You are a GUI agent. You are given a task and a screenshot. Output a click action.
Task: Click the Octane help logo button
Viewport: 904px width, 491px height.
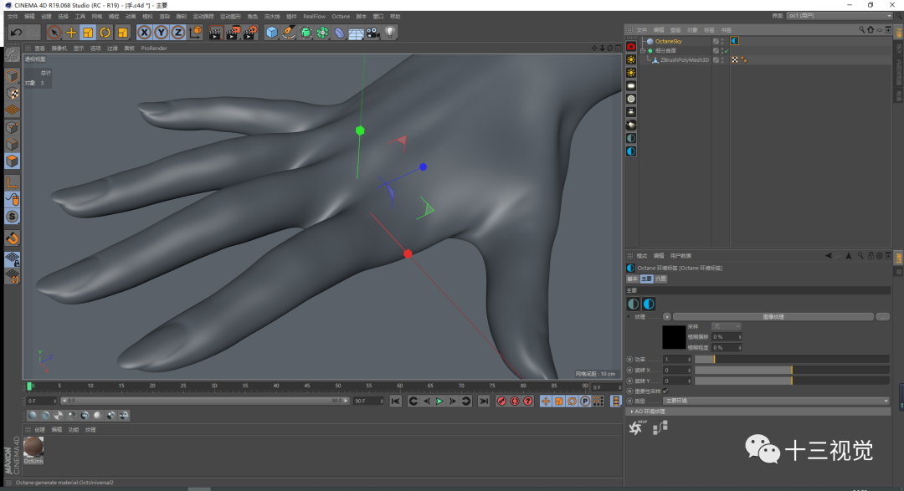click(636, 427)
